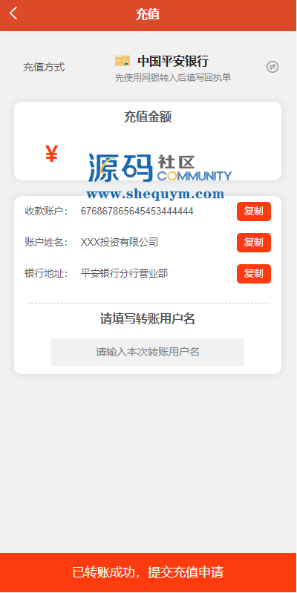Open the www.shequym.com watermark link
This screenshot has height=593, width=297.
tap(155, 194)
